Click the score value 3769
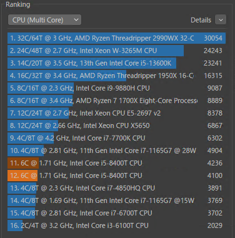This screenshot has width=235, height=238. (215, 201)
